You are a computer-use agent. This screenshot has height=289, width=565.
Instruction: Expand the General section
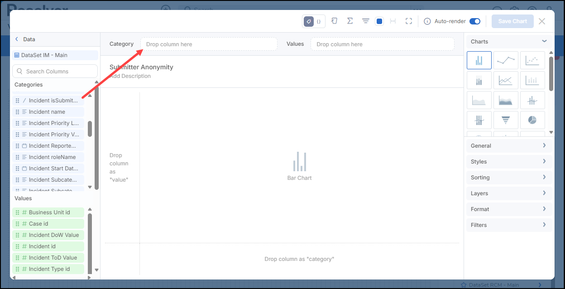(x=509, y=146)
